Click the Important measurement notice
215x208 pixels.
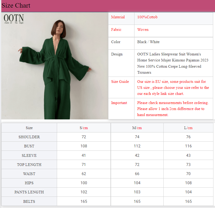click(x=172, y=109)
